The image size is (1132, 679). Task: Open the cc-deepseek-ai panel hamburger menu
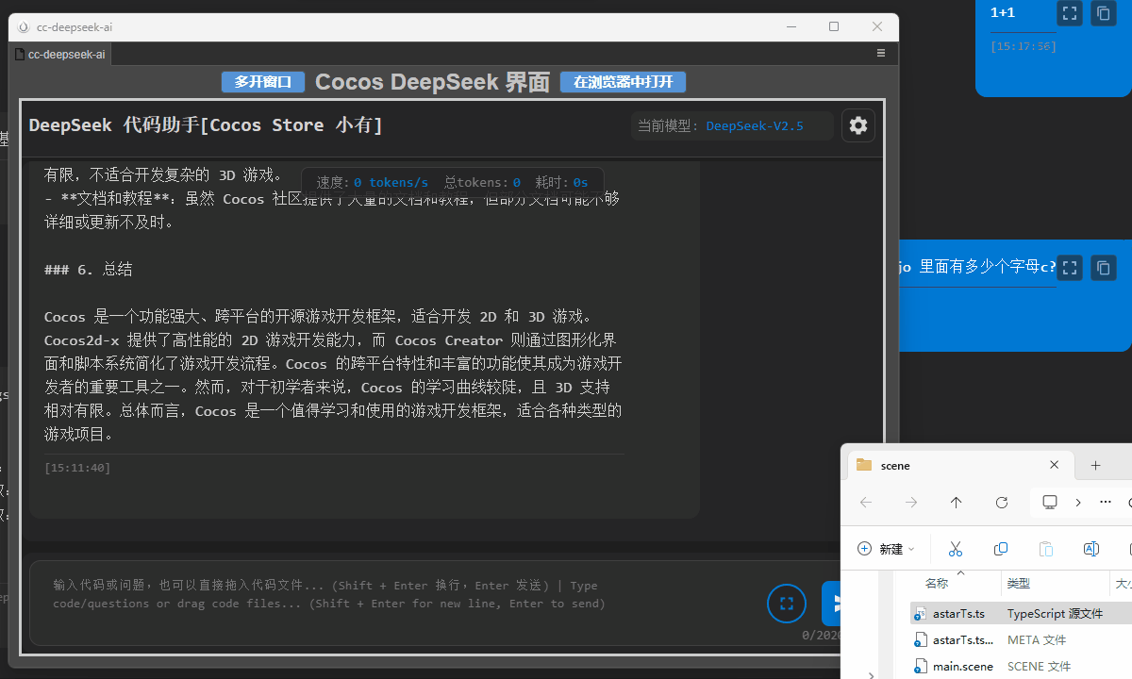pos(881,54)
